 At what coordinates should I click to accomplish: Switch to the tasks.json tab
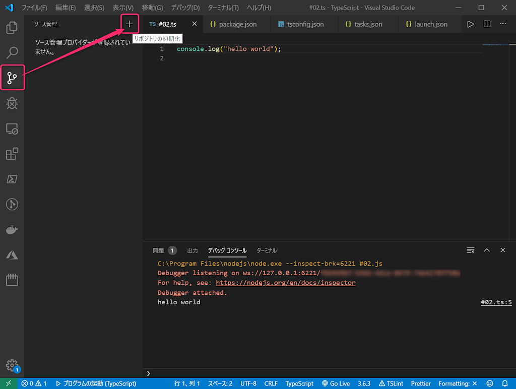368,24
